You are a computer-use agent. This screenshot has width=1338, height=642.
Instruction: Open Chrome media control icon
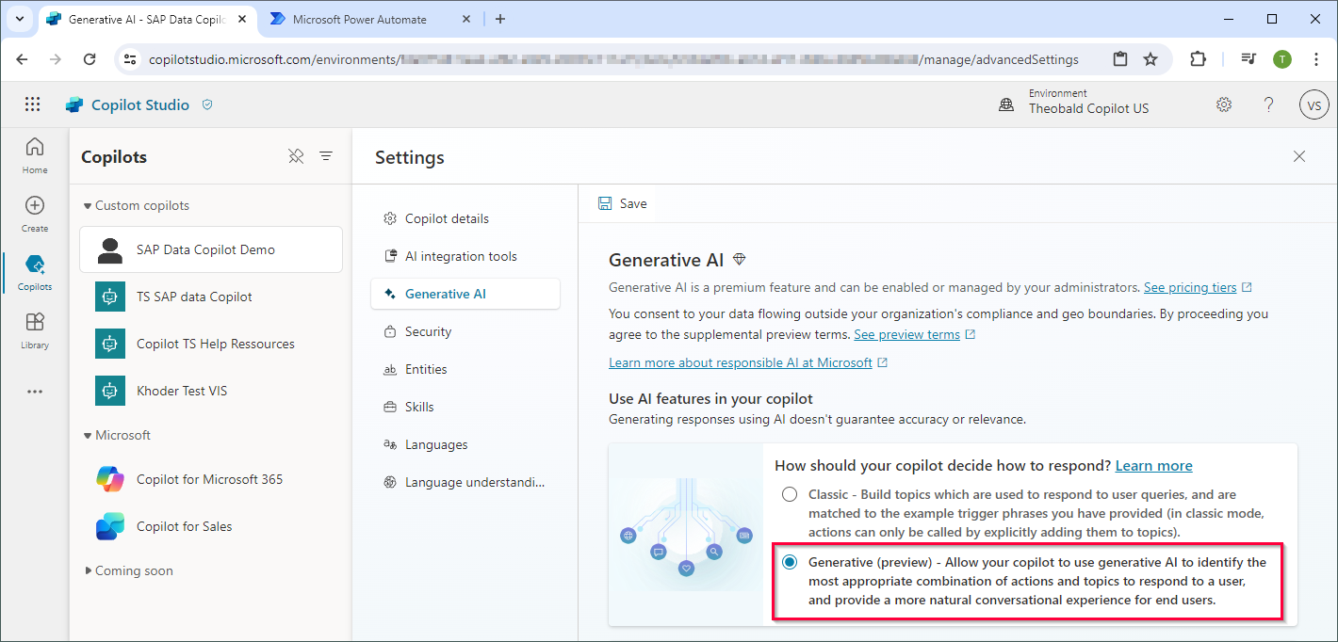pos(1248,59)
